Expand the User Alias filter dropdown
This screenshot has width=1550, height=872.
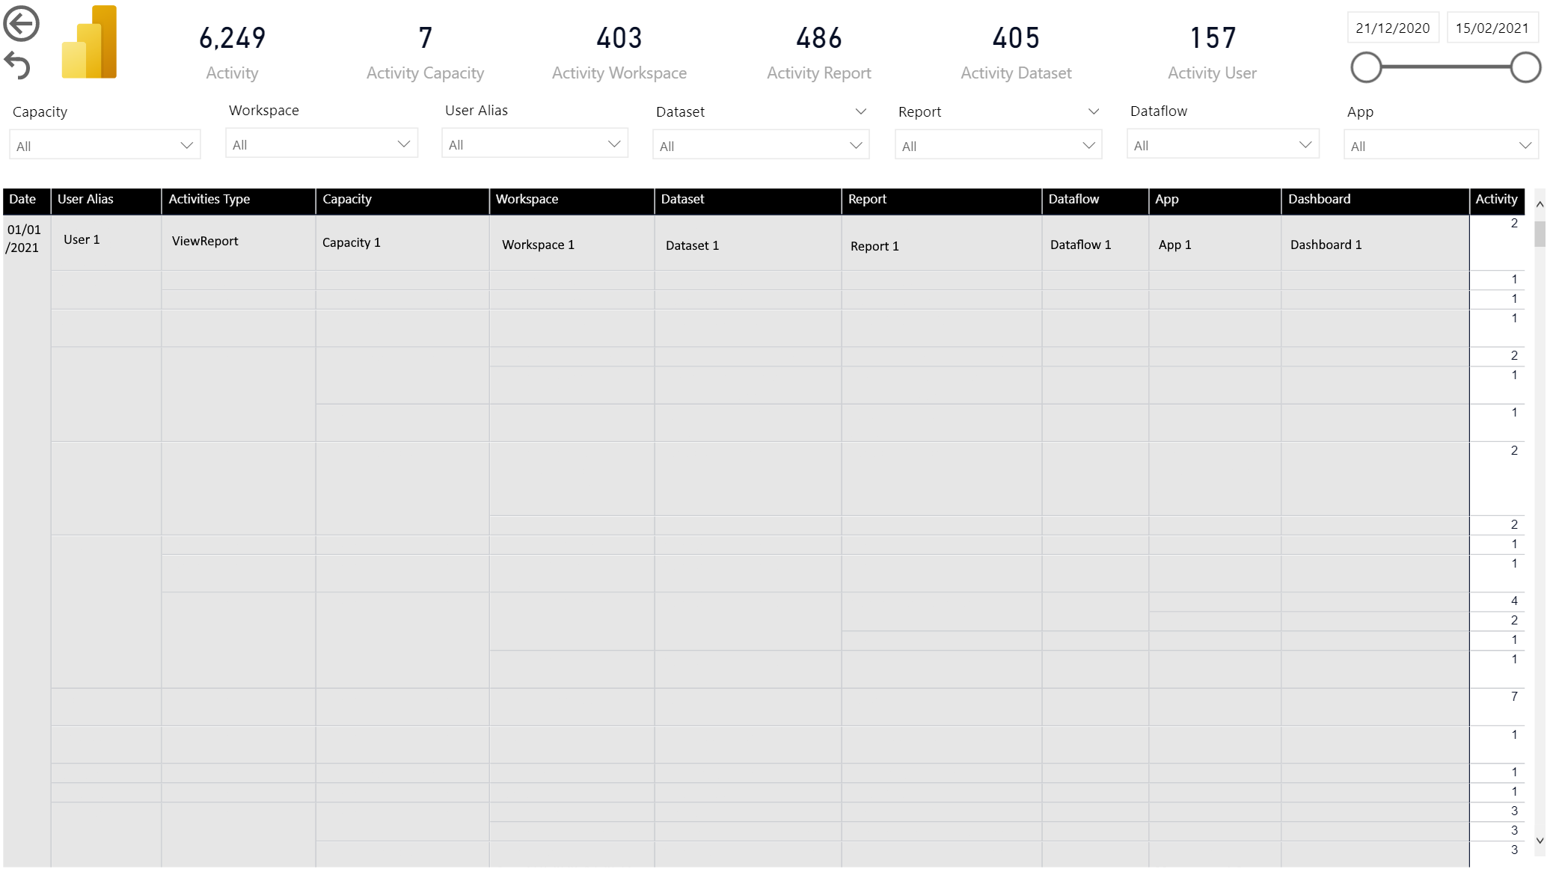(535, 144)
